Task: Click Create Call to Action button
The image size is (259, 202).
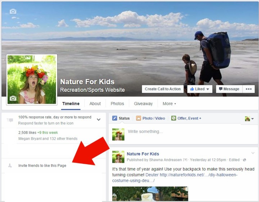Action: click(163, 89)
